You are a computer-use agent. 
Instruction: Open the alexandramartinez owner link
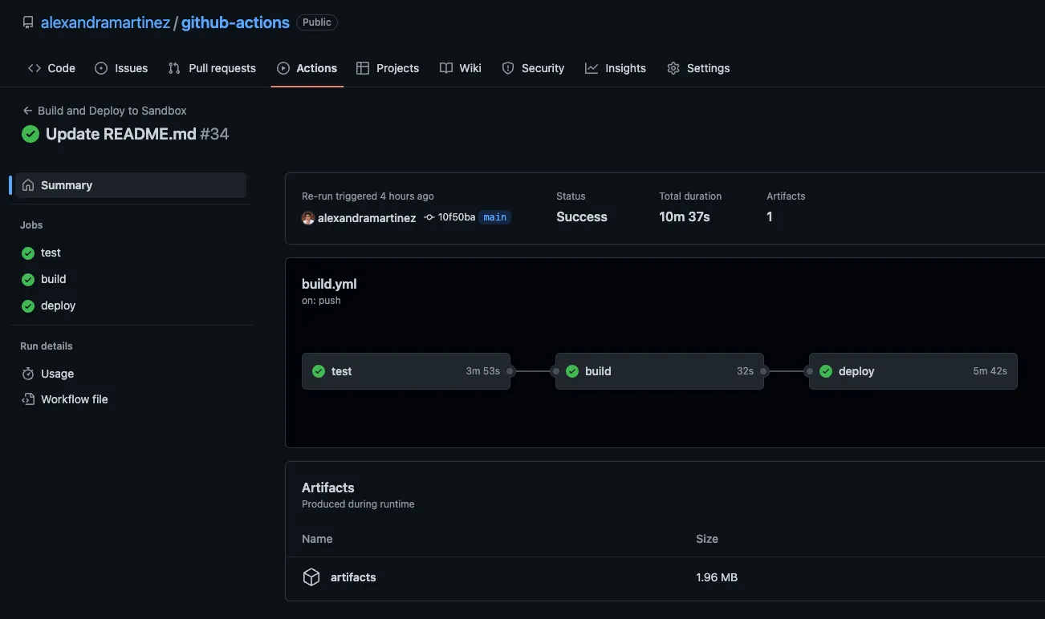click(x=105, y=22)
